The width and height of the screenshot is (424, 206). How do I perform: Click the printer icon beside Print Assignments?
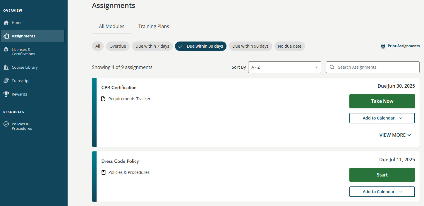(382, 46)
